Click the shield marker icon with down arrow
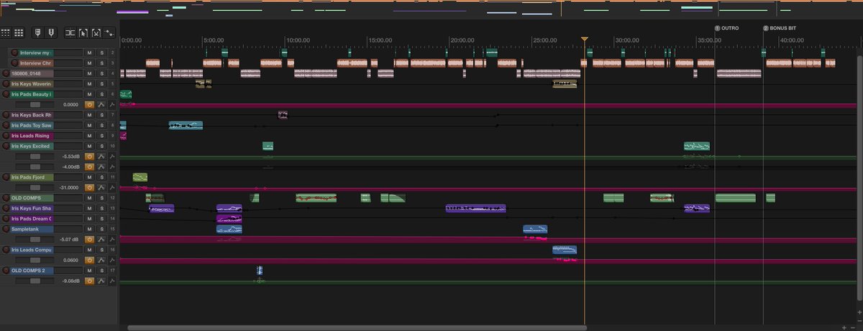863x331 pixels. click(x=37, y=32)
